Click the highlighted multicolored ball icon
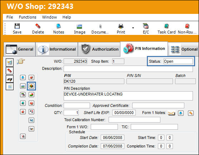The image size is (199, 155). [x=31, y=86]
